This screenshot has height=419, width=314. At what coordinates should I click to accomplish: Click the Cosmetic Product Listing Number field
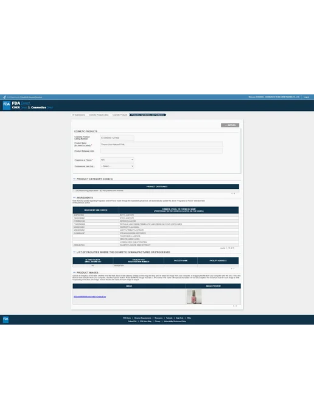point(117,138)
